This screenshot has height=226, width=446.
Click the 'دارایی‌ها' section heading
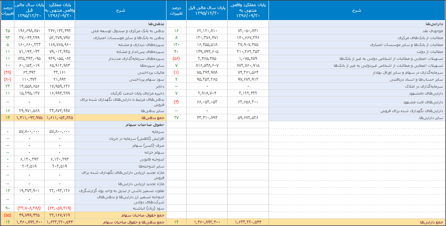click(435, 24)
